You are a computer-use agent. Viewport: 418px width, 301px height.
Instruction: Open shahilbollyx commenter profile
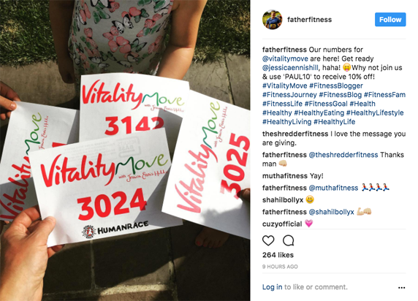(x=283, y=200)
